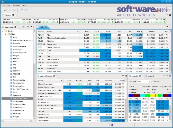
Task: Click the Stocks folder icon in Navigator
Action: [x=6, y=31]
